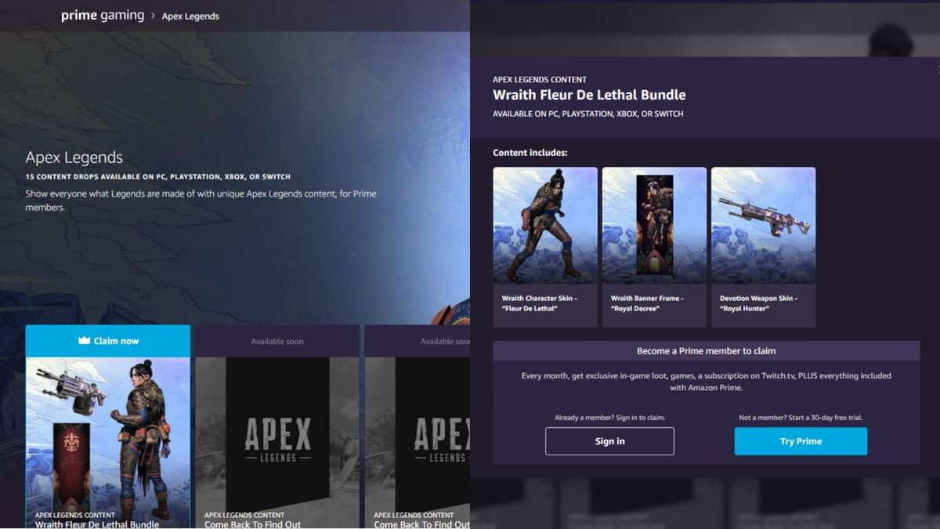Image resolution: width=940 pixels, height=529 pixels.
Task: Click the Try Prime button
Action: pyautogui.click(x=800, y=440)
